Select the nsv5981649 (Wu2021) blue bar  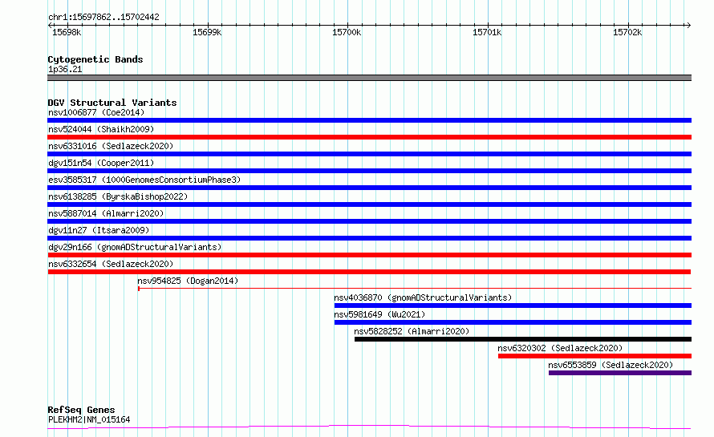[513, 322]
